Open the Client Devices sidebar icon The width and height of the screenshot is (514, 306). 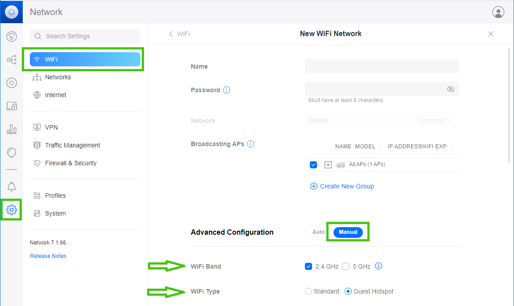pyautogui.click(x=12, y=106)
